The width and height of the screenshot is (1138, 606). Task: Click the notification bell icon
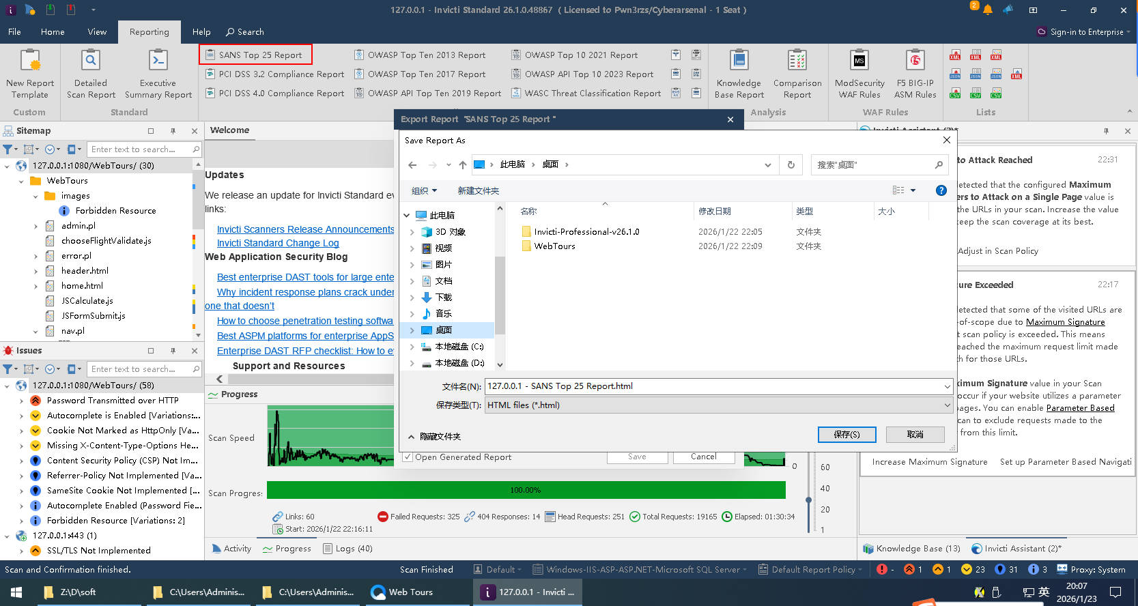[987, 10]
